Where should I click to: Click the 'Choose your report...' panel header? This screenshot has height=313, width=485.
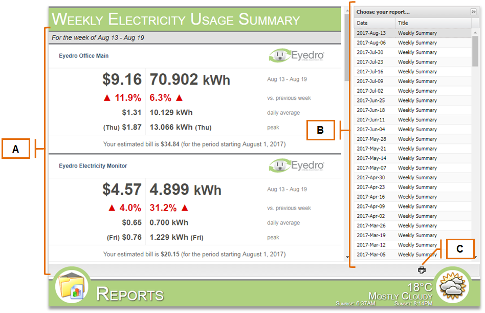point(383,12)
